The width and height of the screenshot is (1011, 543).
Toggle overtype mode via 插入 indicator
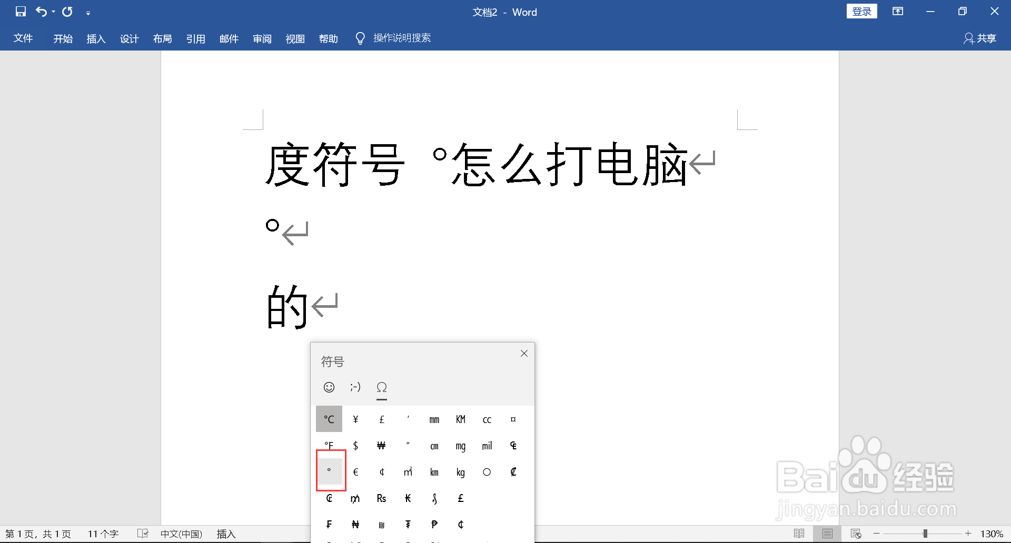tap(225, 534)
